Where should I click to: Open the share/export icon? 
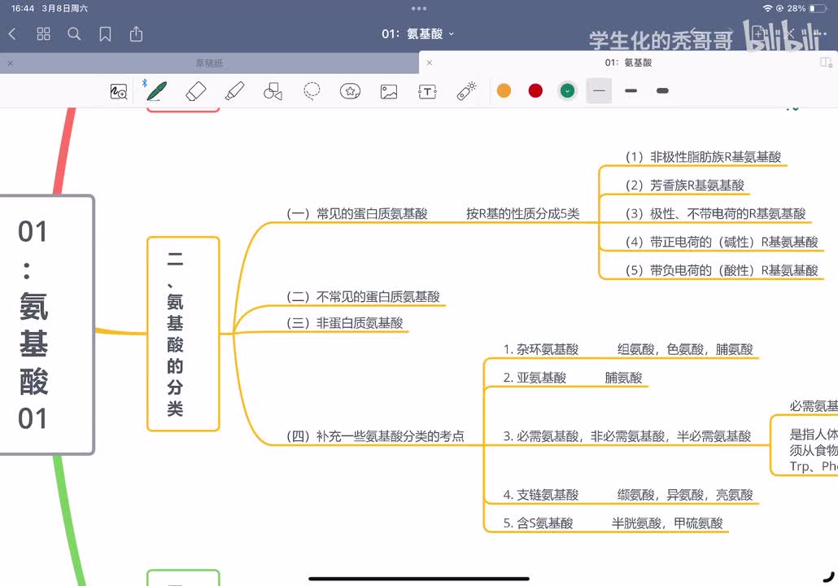[137, 34]
